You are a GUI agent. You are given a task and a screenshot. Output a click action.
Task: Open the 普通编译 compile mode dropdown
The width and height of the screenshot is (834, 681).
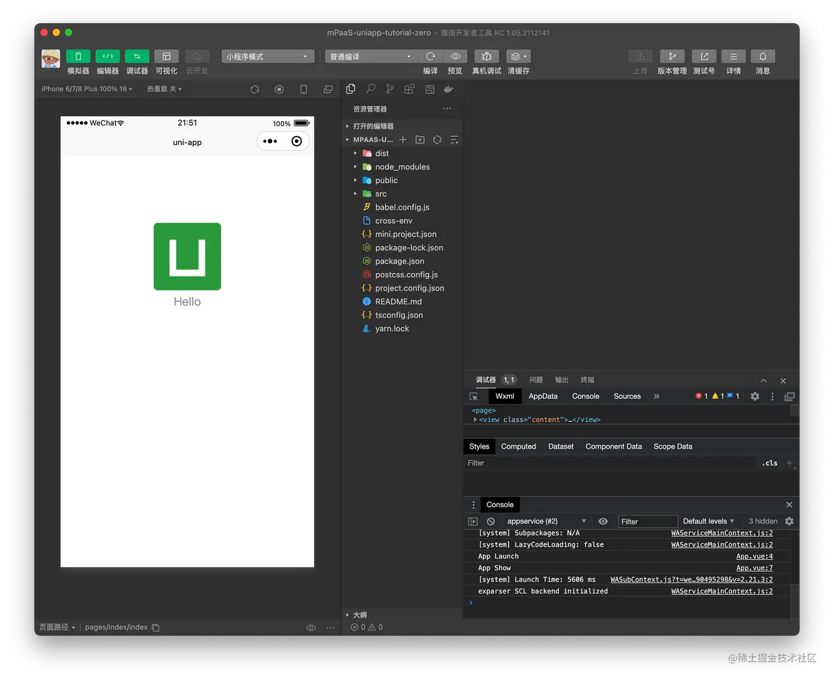tap(372, 56)
